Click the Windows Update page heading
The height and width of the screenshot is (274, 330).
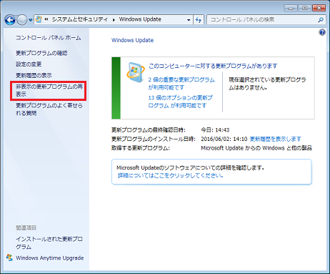point(132,40)
